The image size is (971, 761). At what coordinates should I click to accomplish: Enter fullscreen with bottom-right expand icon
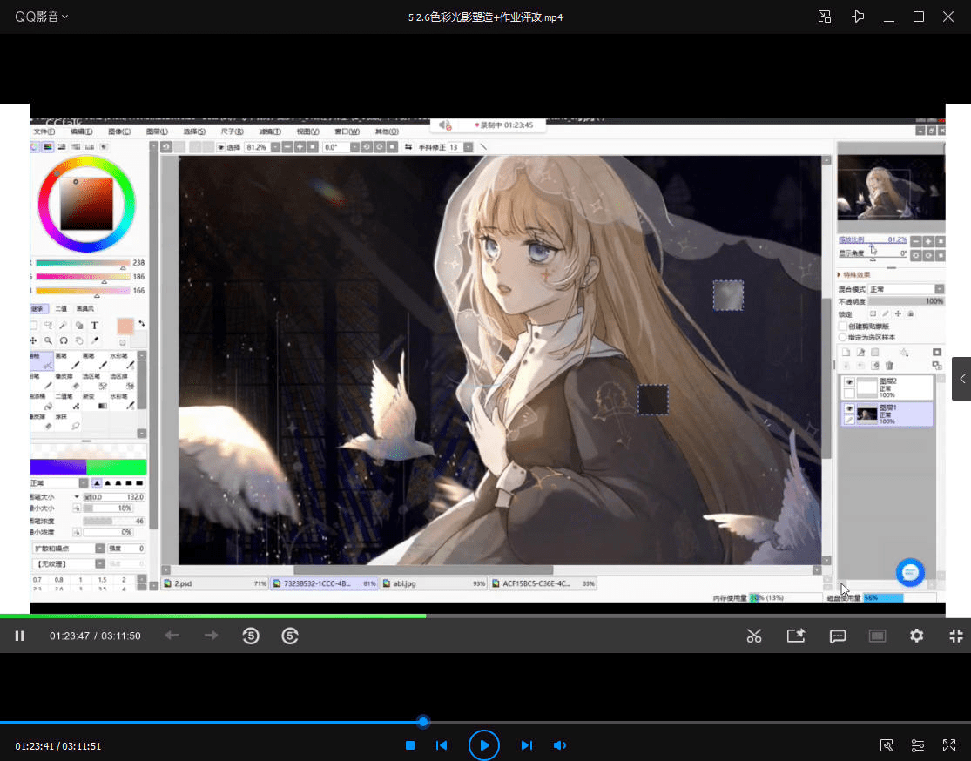click(948, 745)
